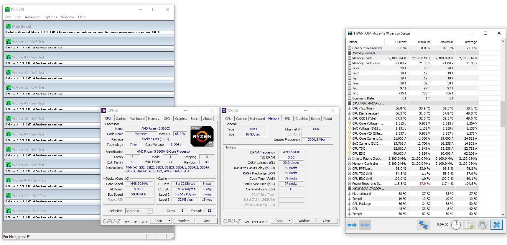
Task: Open the Advanced menu in Prime95
Action: pos(32,17)
